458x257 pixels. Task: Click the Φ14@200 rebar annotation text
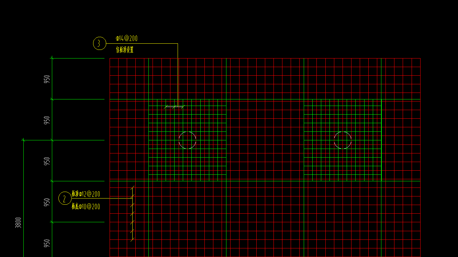coord(126,38)
